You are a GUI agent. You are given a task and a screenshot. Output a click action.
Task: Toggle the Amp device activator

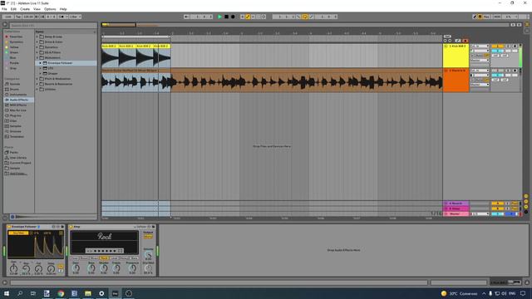[x=71, y=227]
